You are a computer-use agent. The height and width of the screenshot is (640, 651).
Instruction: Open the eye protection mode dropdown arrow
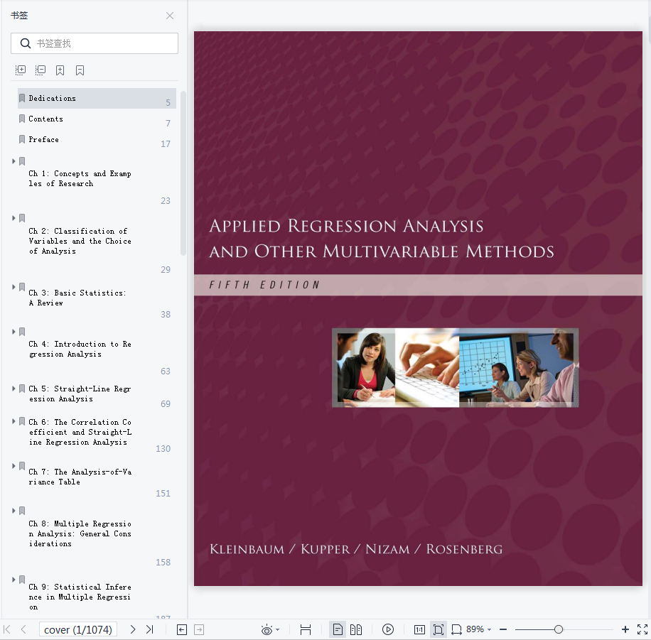[277, 630]
